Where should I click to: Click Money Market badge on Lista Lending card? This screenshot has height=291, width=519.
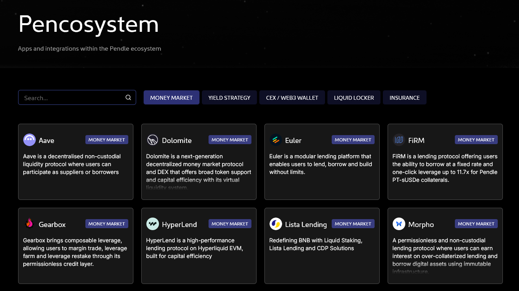353,223
